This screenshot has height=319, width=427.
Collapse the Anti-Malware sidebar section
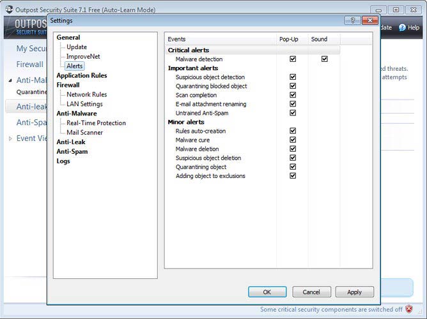point(10,80)
